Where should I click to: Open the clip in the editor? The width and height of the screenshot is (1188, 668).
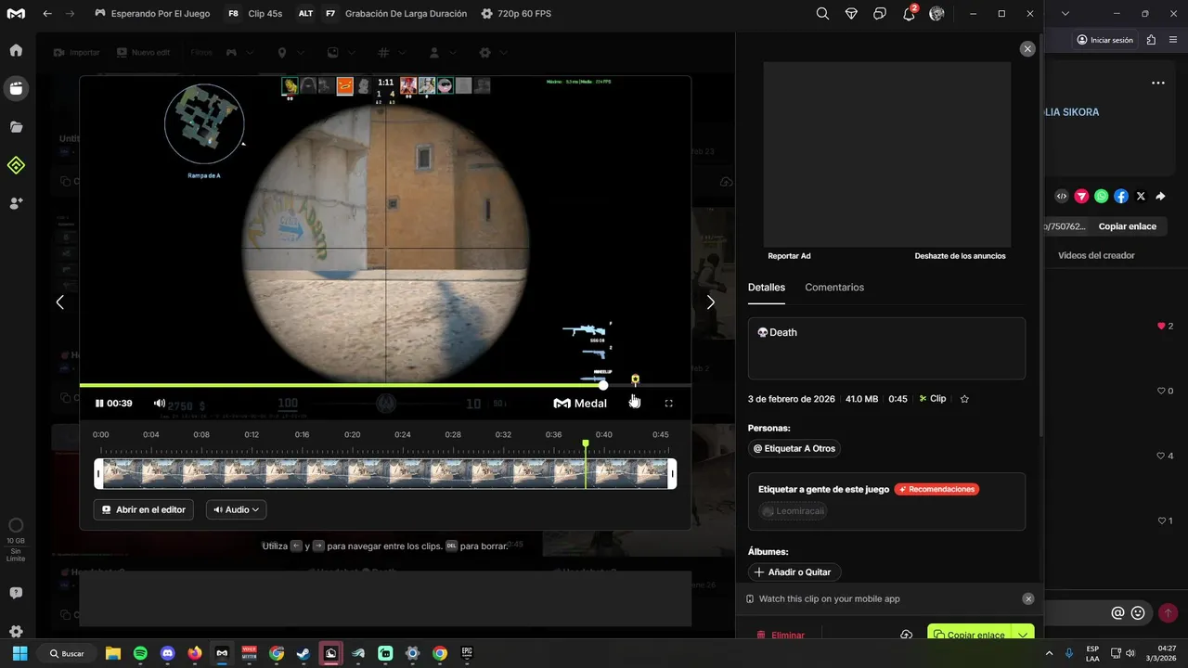click(x=144, y=509)
